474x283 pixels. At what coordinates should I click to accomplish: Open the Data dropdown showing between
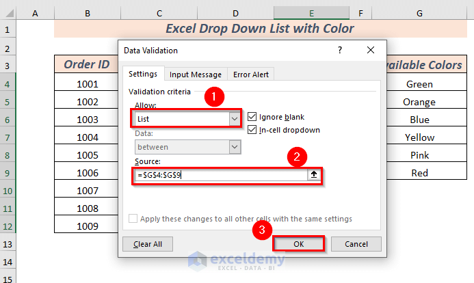click(x=235, y=147)
